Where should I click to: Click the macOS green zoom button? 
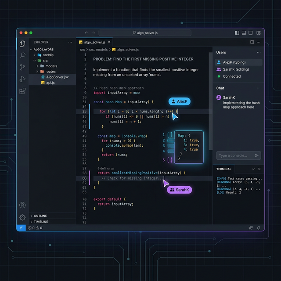31,33
